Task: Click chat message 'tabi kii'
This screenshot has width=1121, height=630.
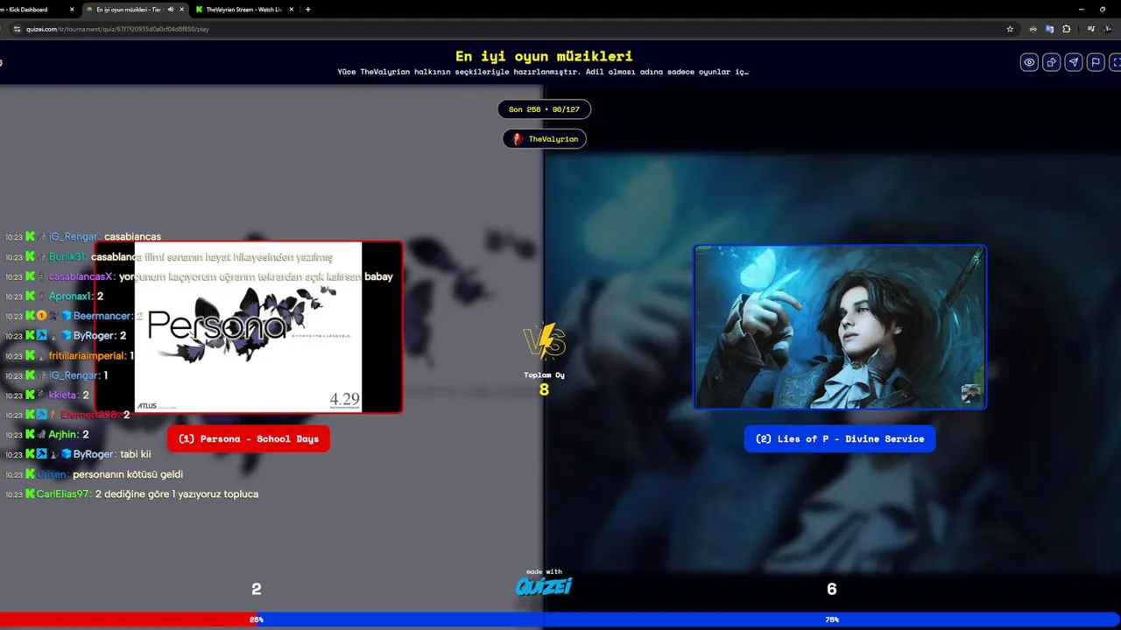Action: 136,455
